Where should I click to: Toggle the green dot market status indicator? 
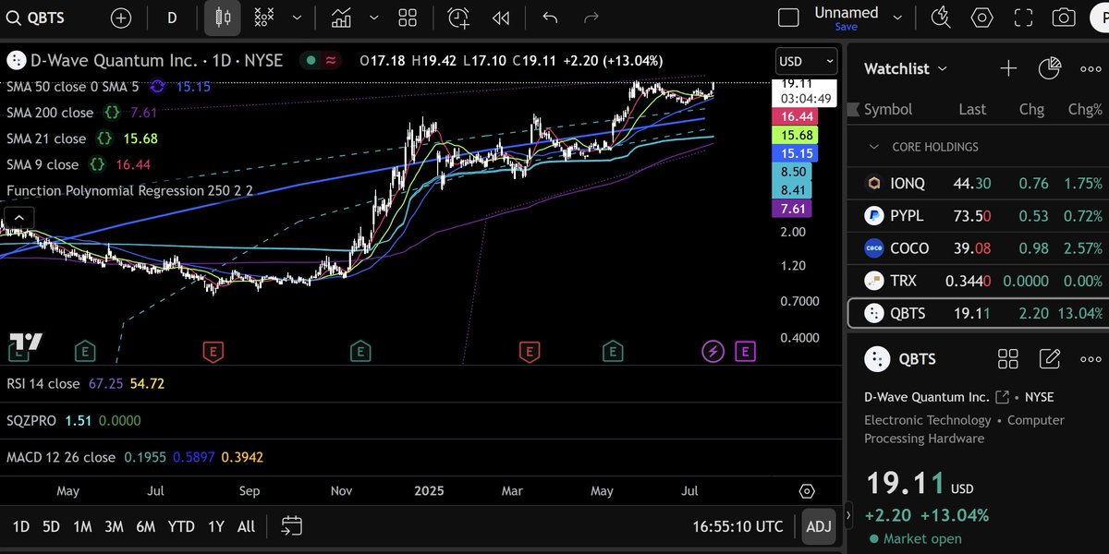point(311,60)
